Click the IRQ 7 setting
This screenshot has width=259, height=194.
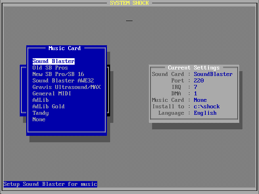point(196,87)
